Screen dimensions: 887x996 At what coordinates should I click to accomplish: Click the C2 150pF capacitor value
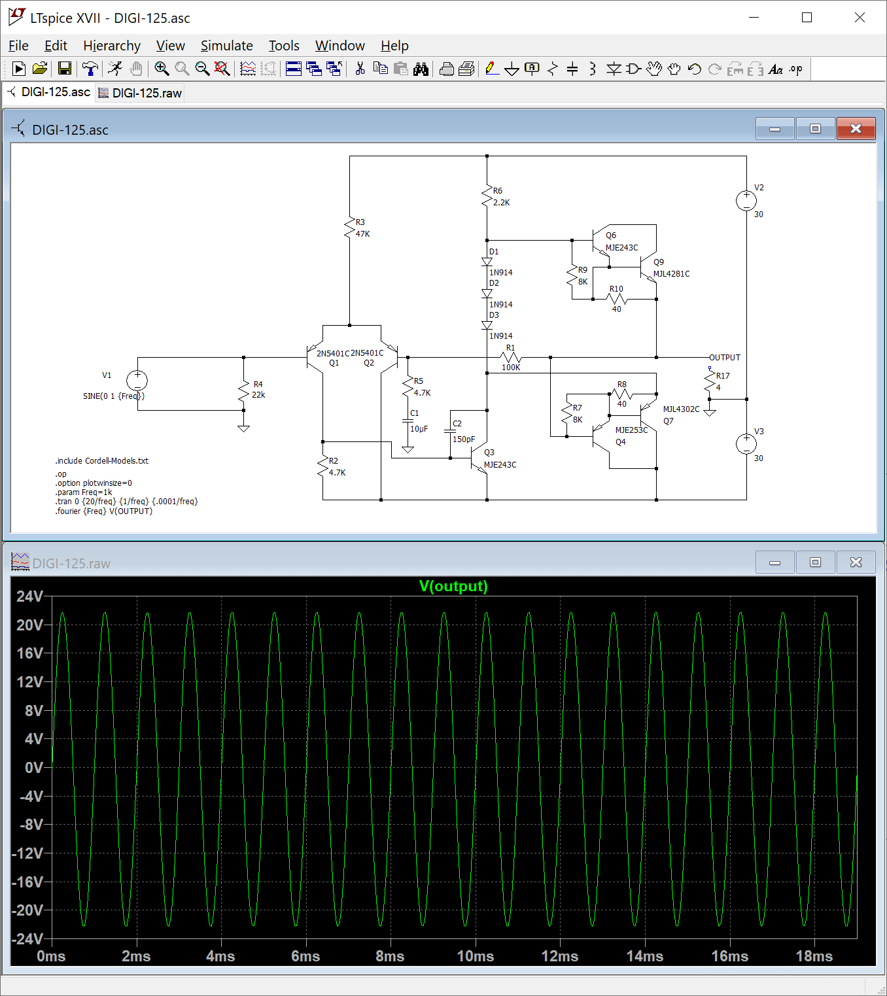464,439
